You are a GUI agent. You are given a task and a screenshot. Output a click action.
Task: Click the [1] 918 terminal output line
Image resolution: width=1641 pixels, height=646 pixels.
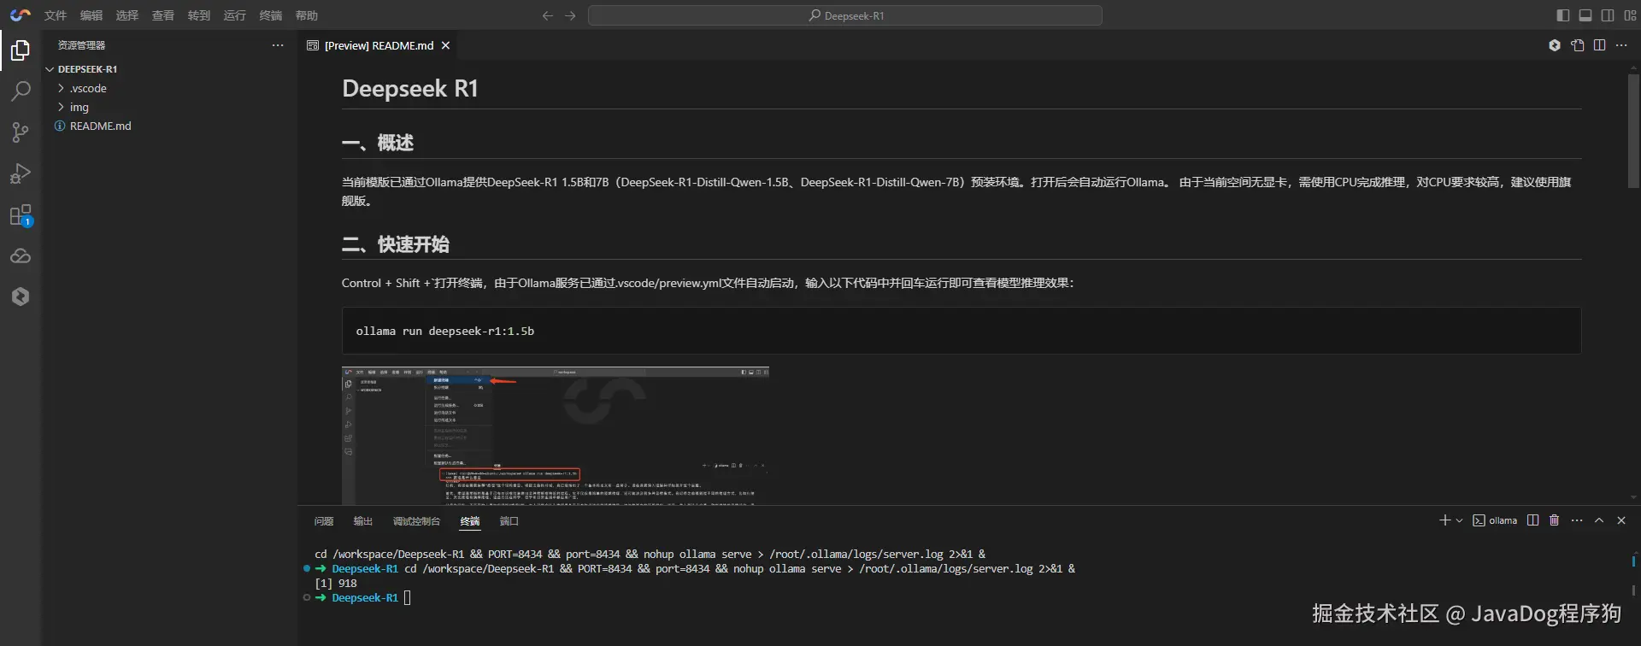(336, 583)
